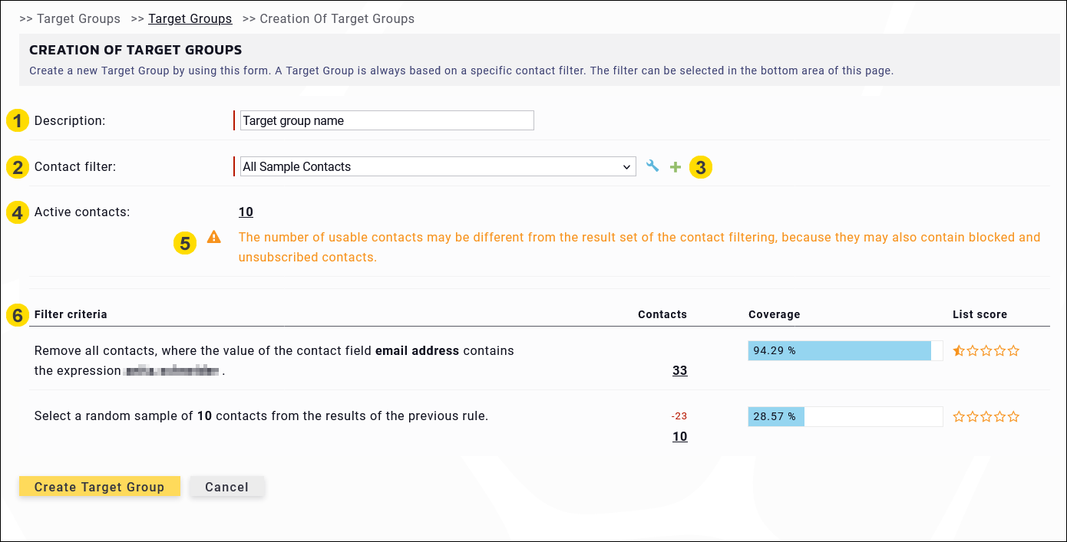Click the Description text field
Viewport: 1067px width, 542px height.
(x=387, y=120)
